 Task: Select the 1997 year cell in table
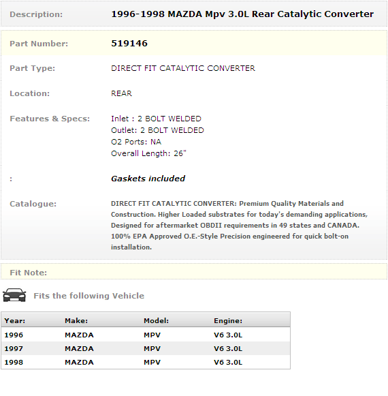tap(14, 348)
